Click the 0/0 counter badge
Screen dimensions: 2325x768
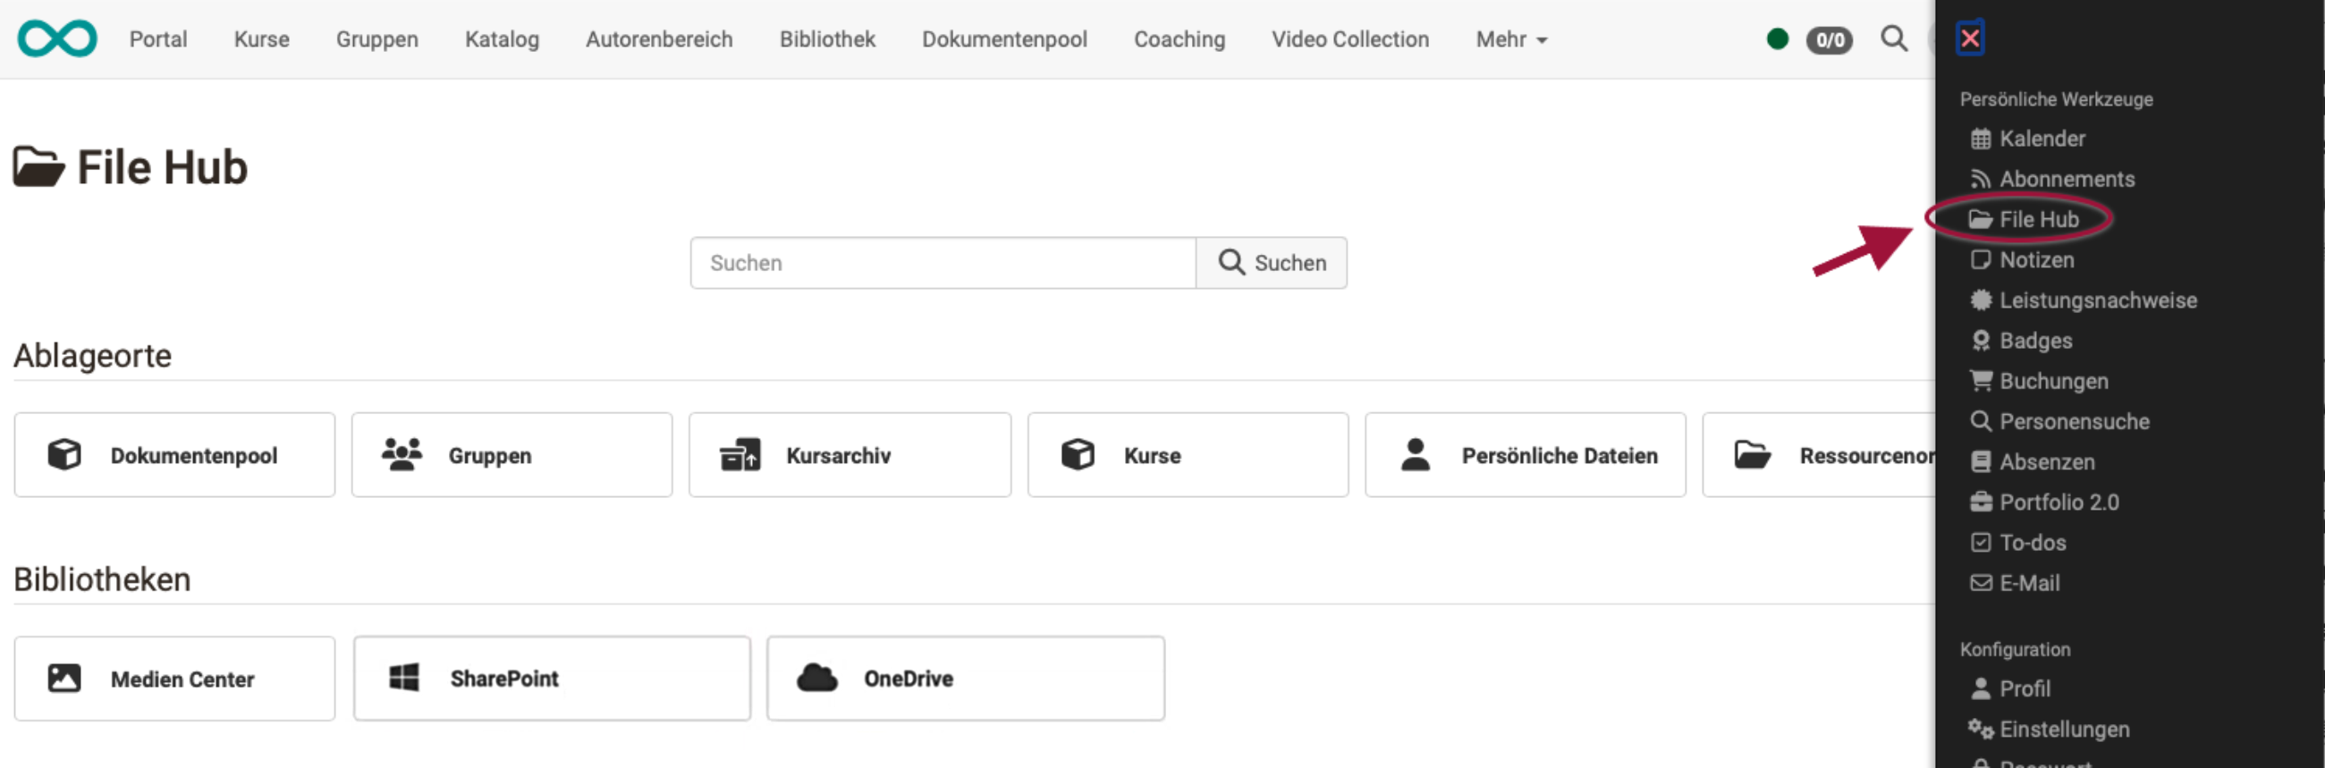[x=1829, y=39]
